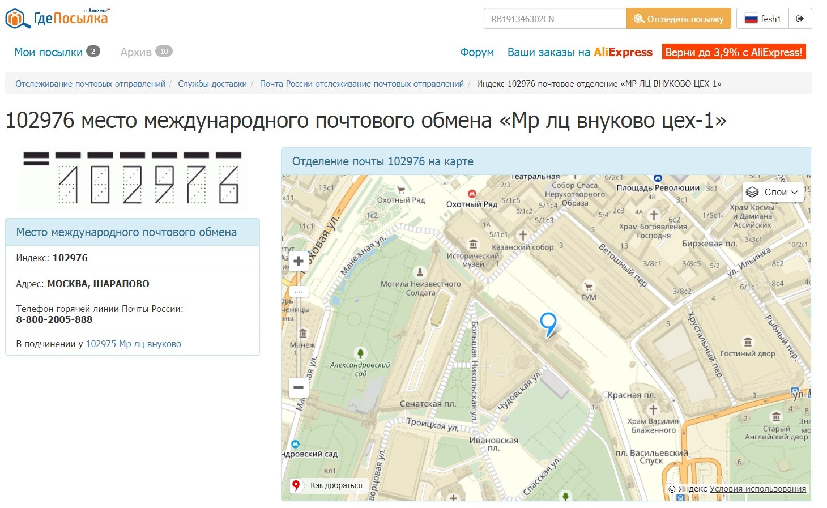This screenshot has height=508, width=827.
Task: Open the Форум link
Action: click(x=477, y=52)
